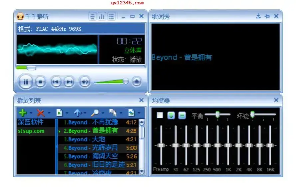Screen dimensions: 296x187
Task: Click the pin icon in 歌词秀 window
Action: 267,16
